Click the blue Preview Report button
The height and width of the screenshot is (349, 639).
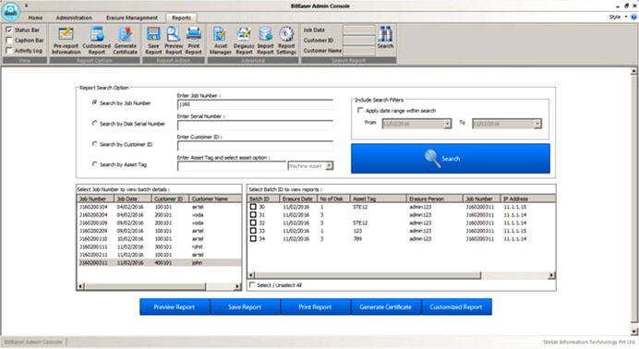175,307
